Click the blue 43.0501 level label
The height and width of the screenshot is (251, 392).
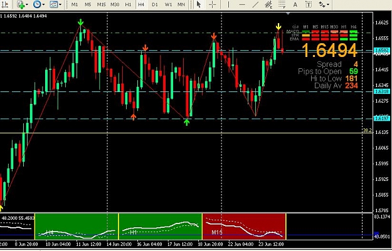(382, 236)
